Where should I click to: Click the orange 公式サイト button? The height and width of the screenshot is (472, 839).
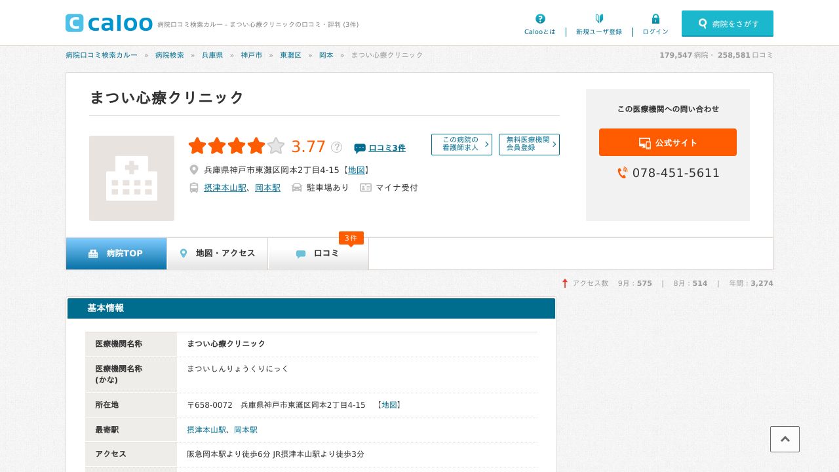[668, 142]
